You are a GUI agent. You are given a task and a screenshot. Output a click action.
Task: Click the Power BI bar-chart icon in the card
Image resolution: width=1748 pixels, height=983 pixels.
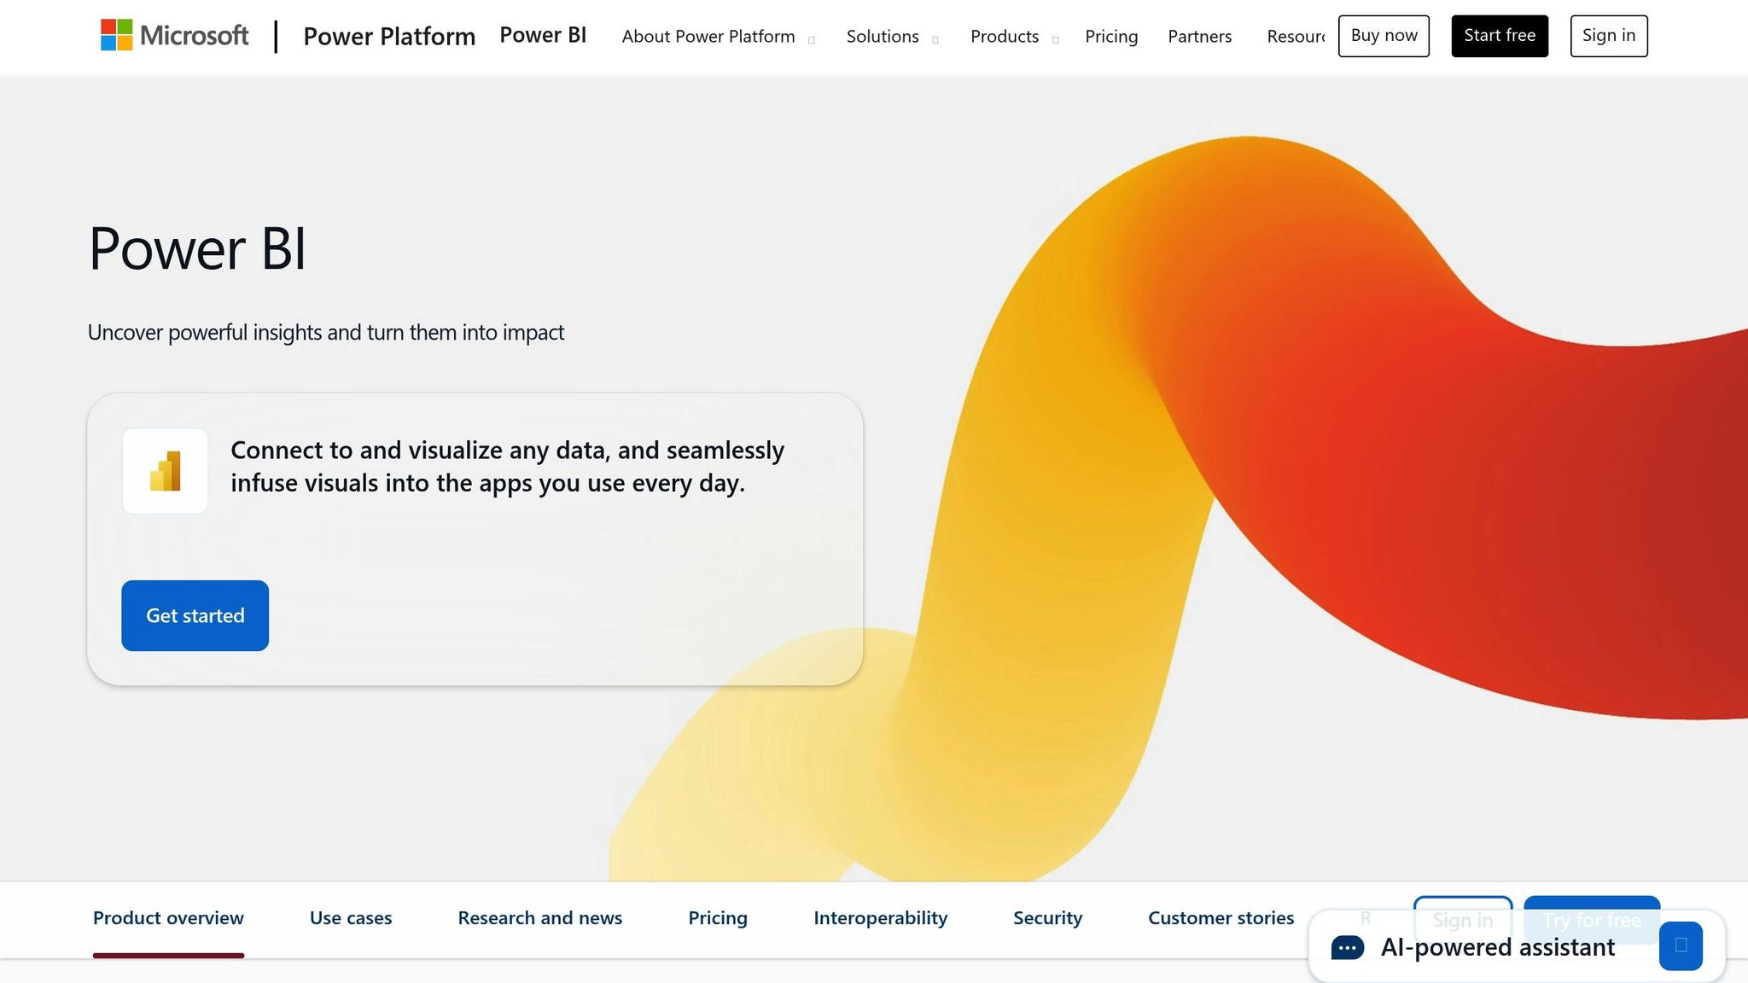tap(165, 470)
